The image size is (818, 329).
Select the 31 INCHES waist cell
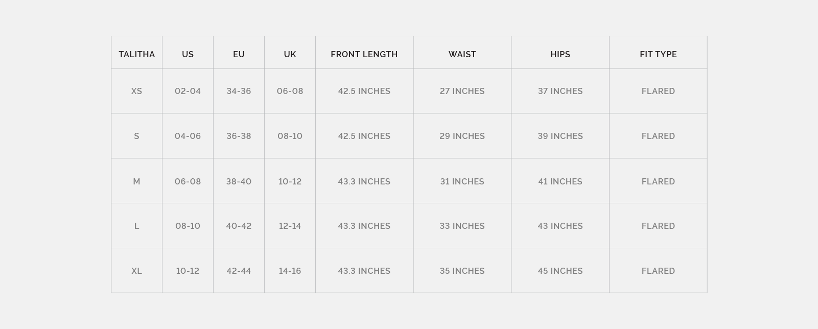(x=462, y=181)
